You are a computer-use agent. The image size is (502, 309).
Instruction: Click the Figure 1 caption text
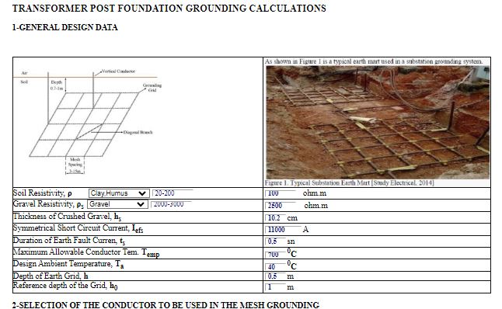pyautogui.click(x=349, y=183)
